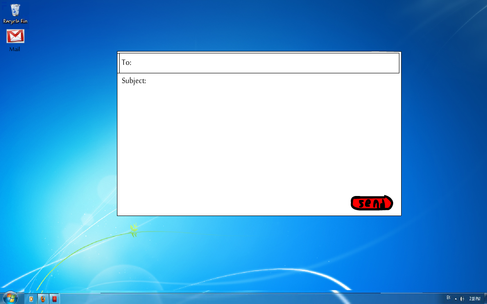Open Adobe Flash from the taskbar
Screen dimensions: 487x304
54,299
